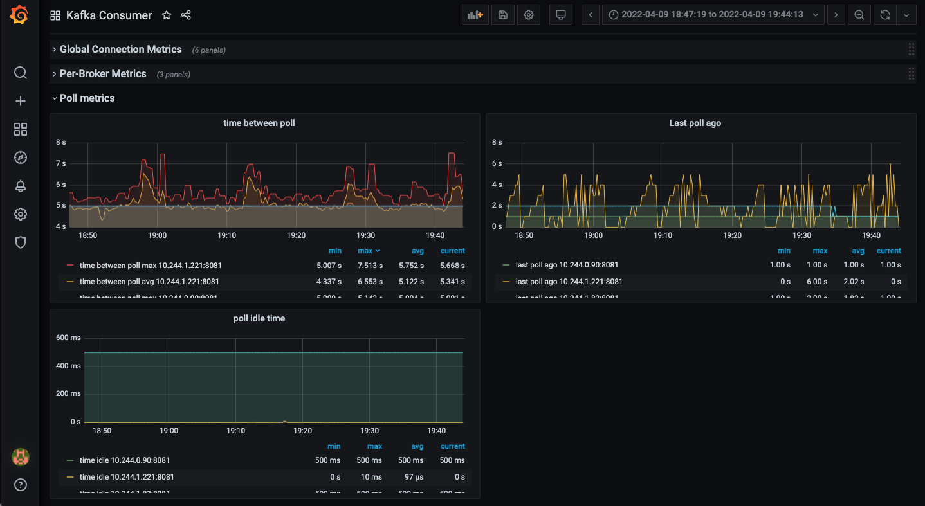Viewport: 925px width, 506px height.
Task: Open the time range picker dropdown
Action: [x=713, y=15]
